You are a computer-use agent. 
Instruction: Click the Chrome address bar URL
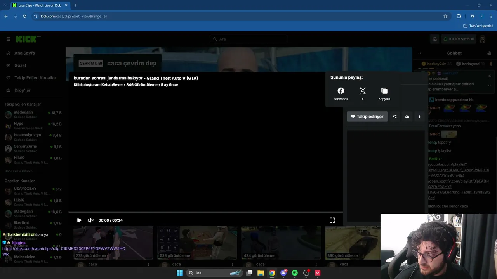point(74,16)
